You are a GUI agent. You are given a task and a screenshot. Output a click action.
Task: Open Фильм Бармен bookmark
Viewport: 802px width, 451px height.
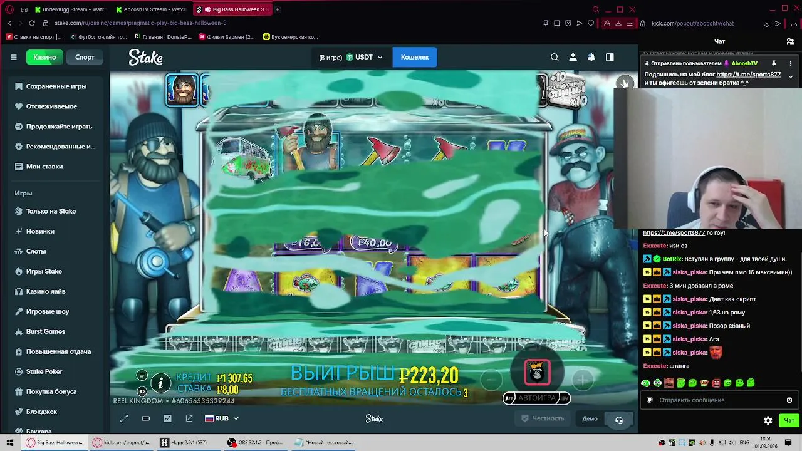pos(227,37)
